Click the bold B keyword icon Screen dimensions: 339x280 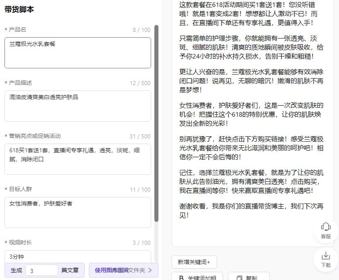[181, 278]
